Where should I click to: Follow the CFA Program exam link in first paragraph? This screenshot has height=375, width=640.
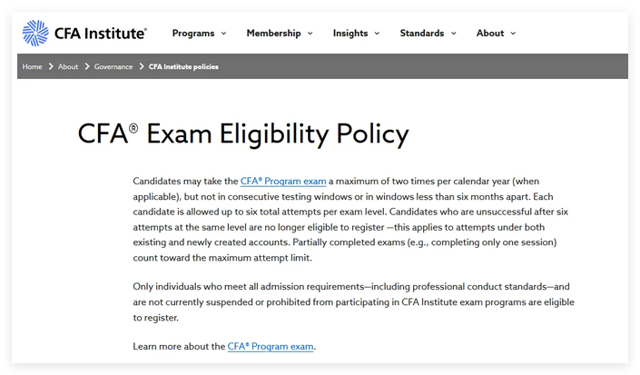(x=283, y=182)
